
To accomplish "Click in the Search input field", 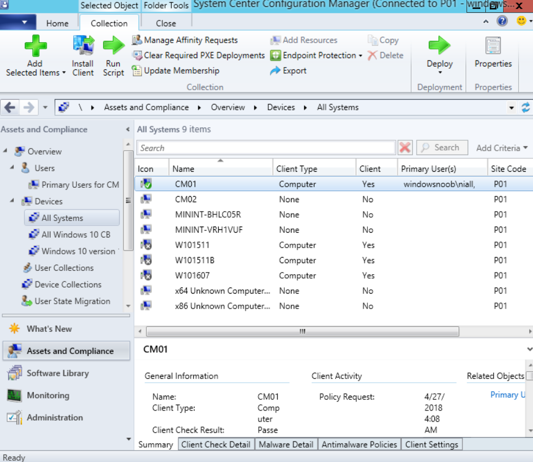I will tap(266, 148).
